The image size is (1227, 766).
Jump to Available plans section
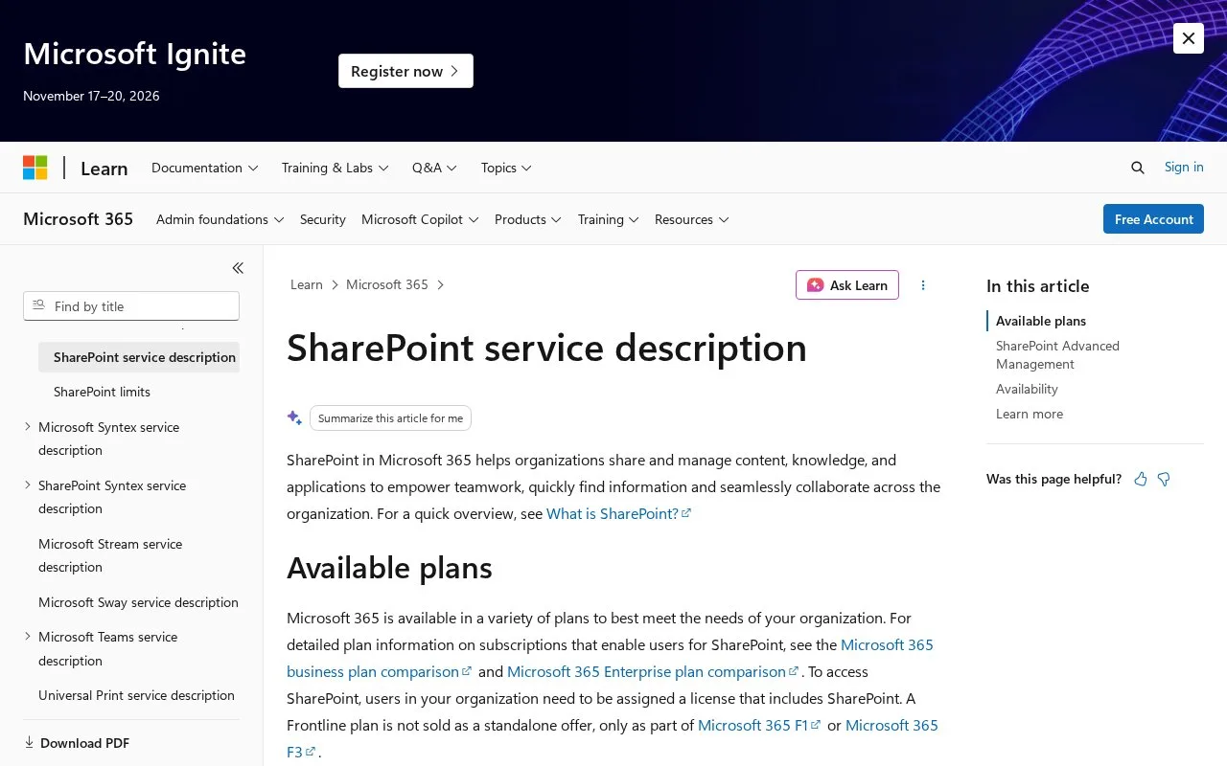click(1041, 321)
